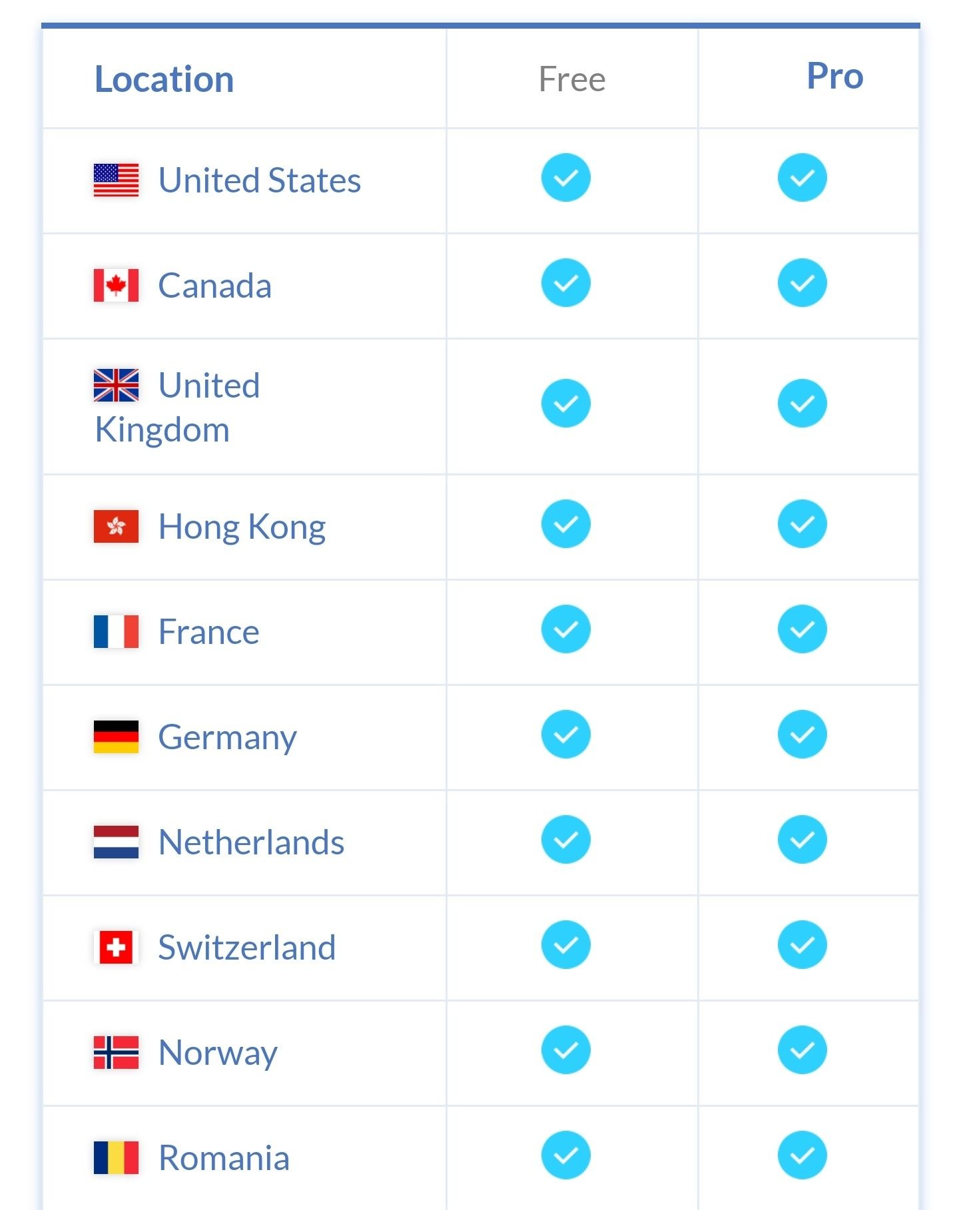This screenshot has width=959, height=1210.
Task: Click the Norway flag icon
Action: (x=116, y=1053)
